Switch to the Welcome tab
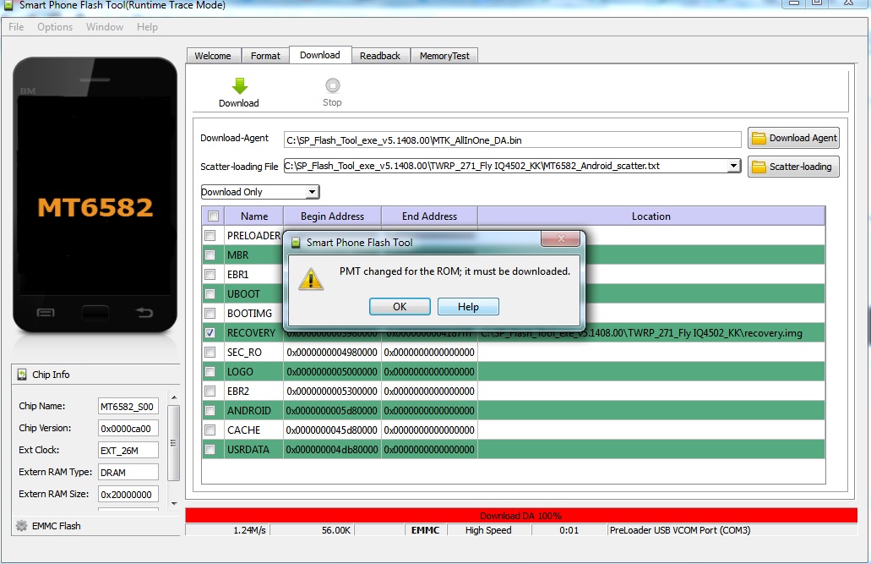The height and width of the screenshot is (564, 871). point(213,56)
